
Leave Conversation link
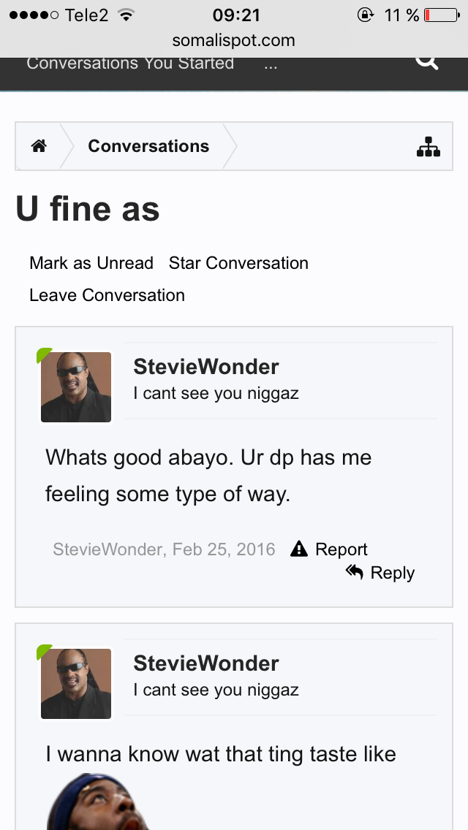click(x=107, y=295)
